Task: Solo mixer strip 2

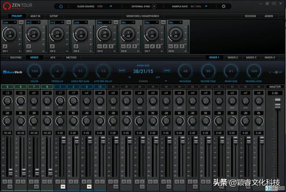Action: click(x=76, y=181)
